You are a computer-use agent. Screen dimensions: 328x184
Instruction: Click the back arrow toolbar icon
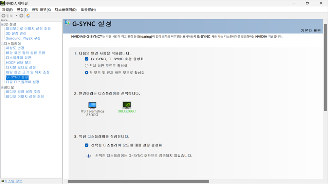click(4, 16)
